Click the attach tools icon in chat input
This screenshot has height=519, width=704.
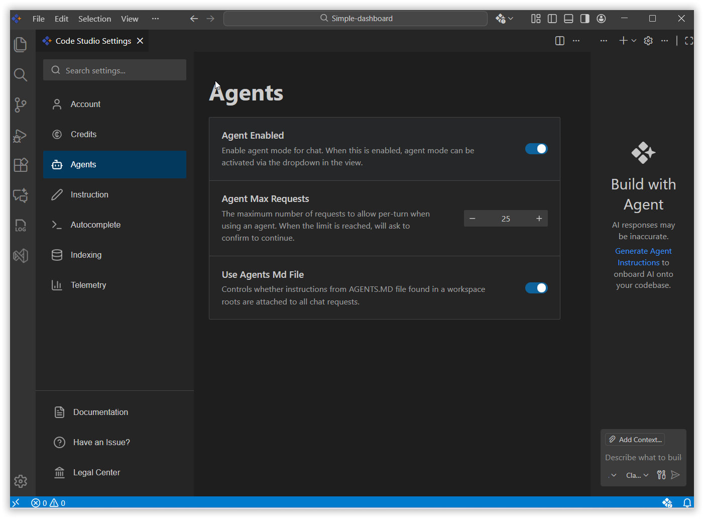tap(661, 475)
